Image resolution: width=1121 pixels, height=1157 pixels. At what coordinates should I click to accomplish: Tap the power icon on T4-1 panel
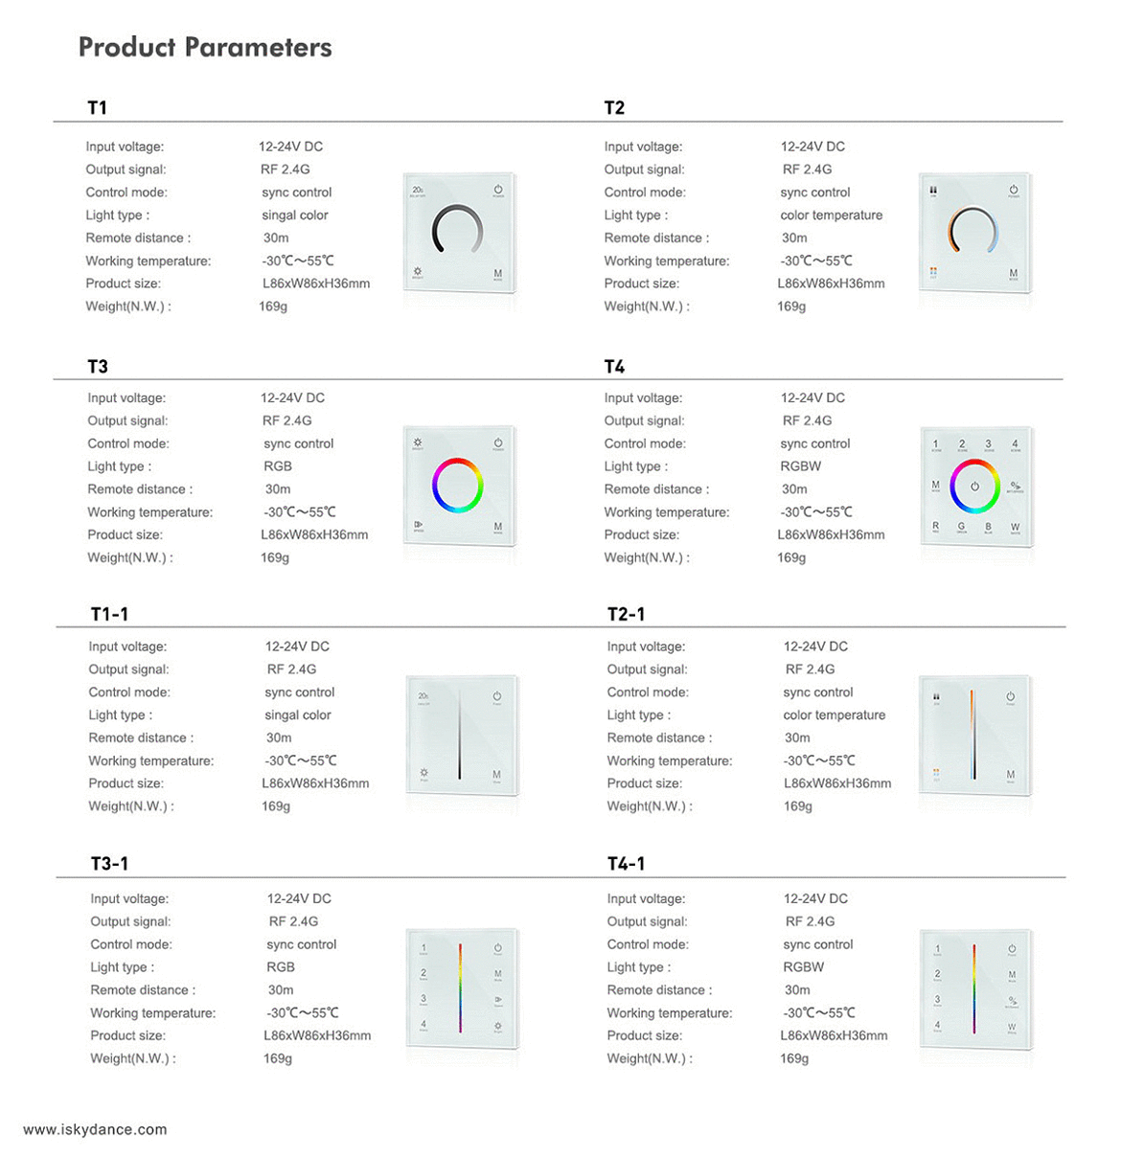pos(1012,950)
